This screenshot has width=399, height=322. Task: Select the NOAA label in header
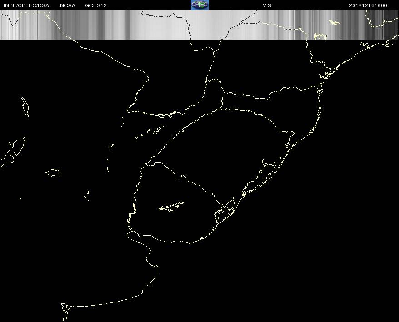tap(68, 5)
